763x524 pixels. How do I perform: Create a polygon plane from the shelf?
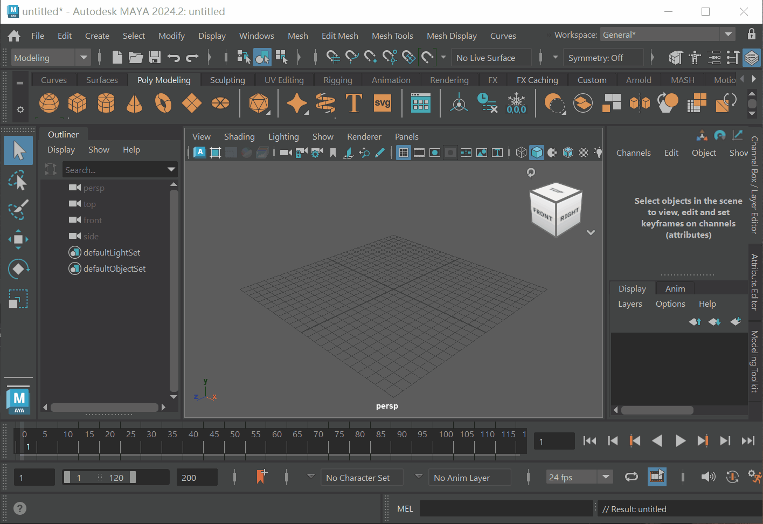click(x=191, y=102)
